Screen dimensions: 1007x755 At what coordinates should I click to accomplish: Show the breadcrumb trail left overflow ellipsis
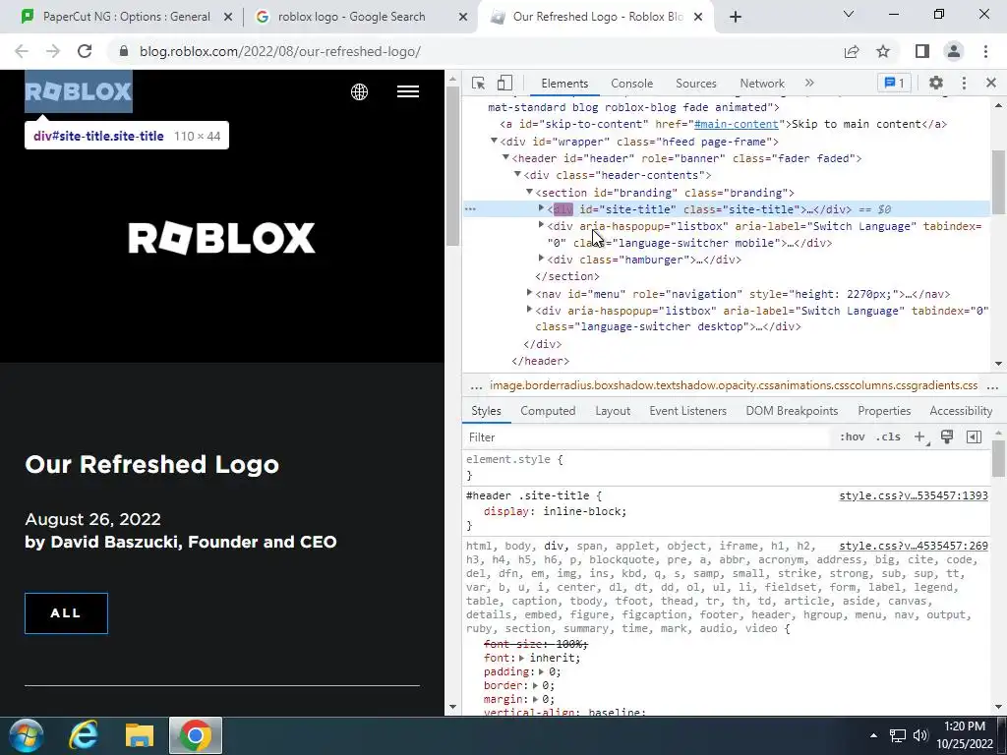(x=476, y=385)
